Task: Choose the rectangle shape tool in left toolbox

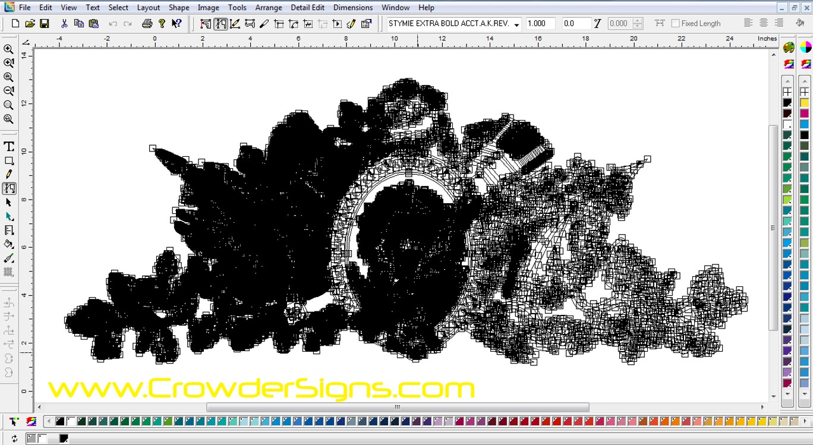Action: coord(9,161)
